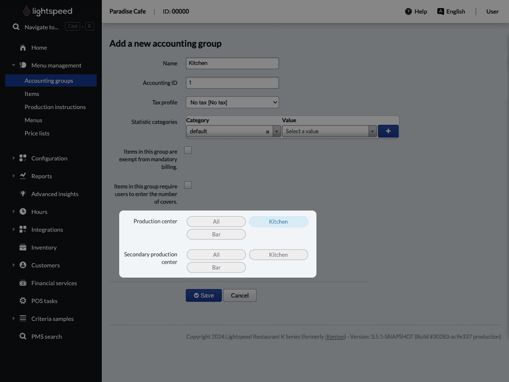The width and height of the screenshot is (509, 382).
Task: Enable the covers-entry requirement checkbox
Action: (187, 185)
